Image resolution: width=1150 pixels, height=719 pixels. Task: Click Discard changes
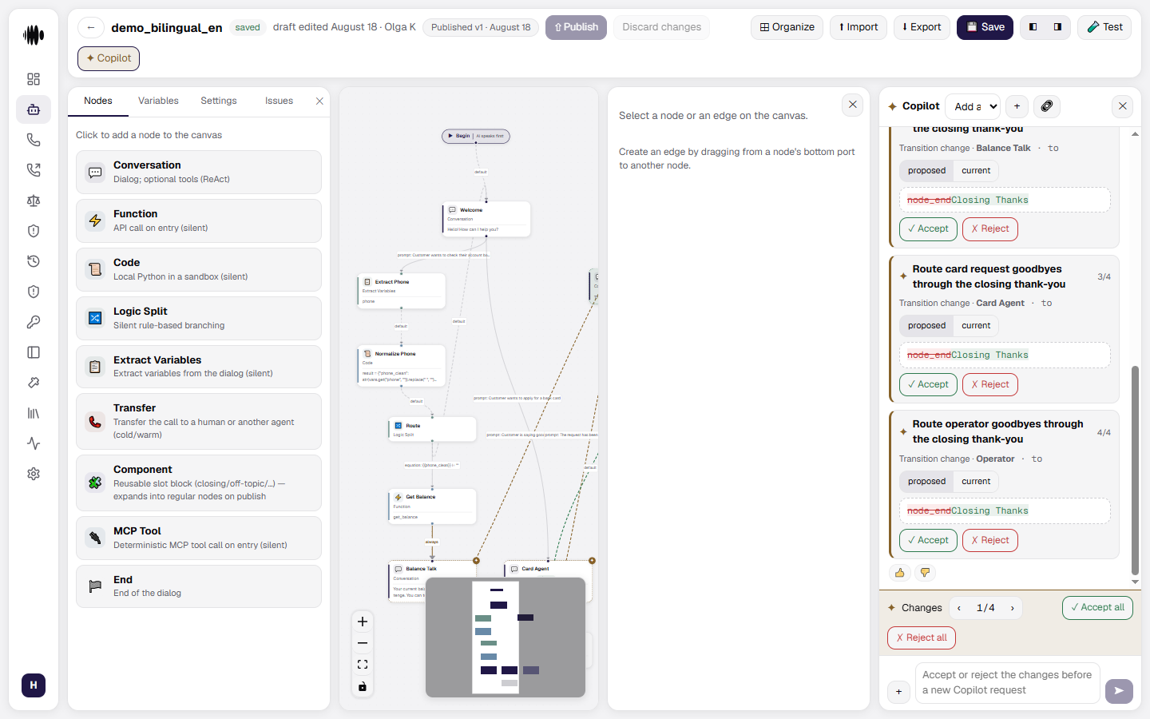coord(661,27)
